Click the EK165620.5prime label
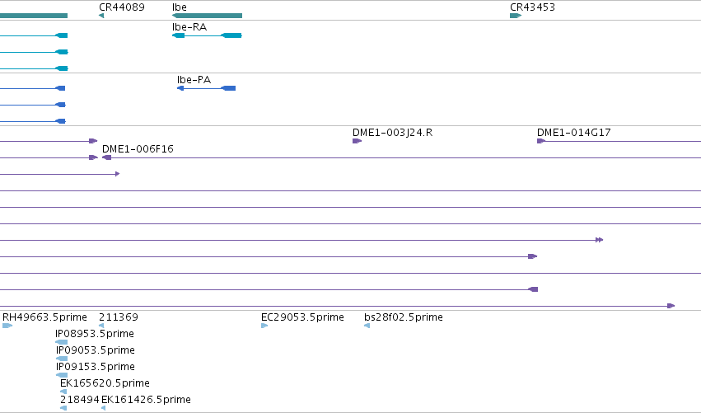 click(105, 383)
